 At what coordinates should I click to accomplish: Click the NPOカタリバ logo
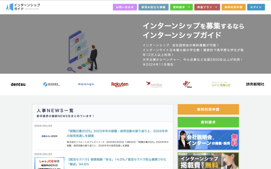[x=221, y=84]
